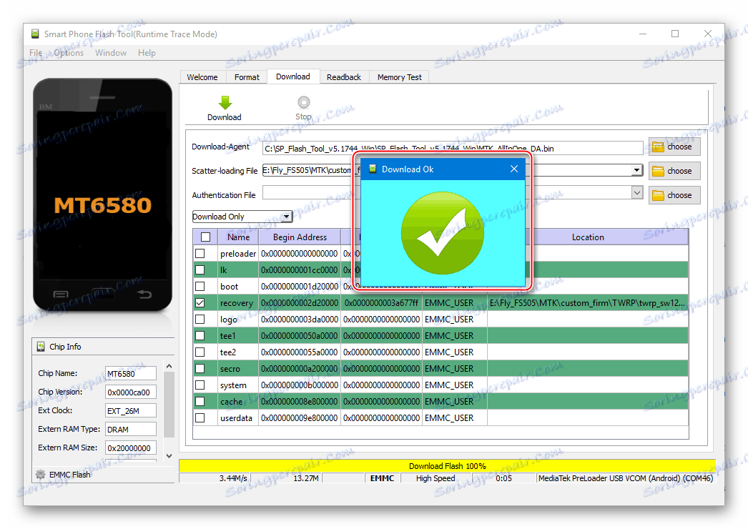This screenshot has height=529, width=748.
Task: Click the Smart Phone Flash Tool title icon
Action: pos(35,34)
